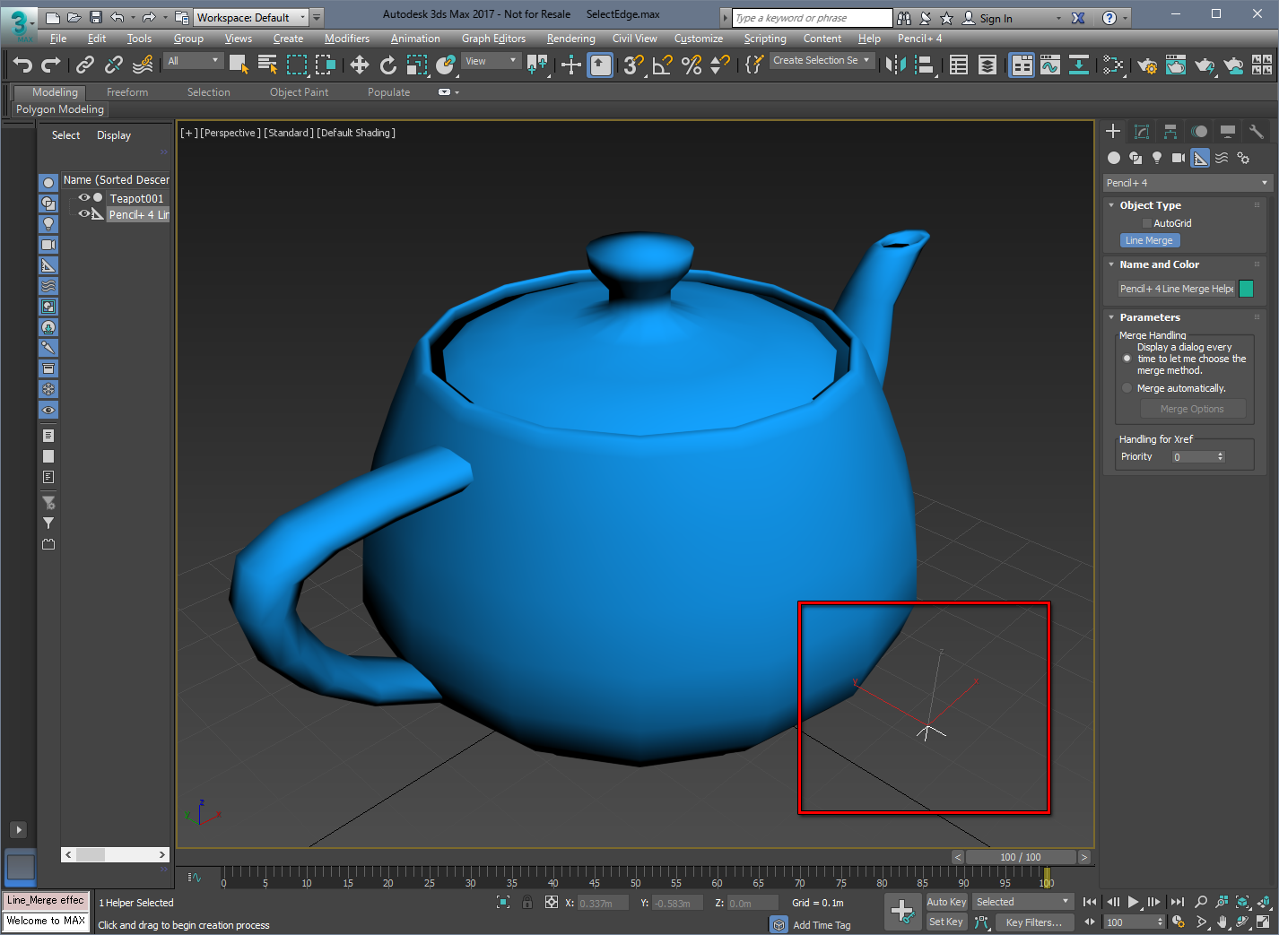Click the Select and Link chain icon

pos(85,65)
